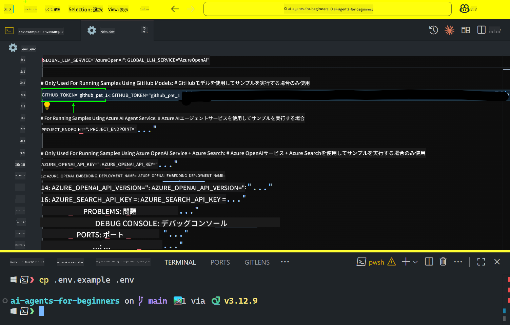Go forward with the right arrow
The width and height of the screenshot is (510, 325).
pos(191,9)
